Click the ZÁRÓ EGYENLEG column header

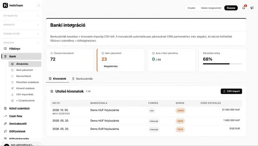tap(210, 103)
